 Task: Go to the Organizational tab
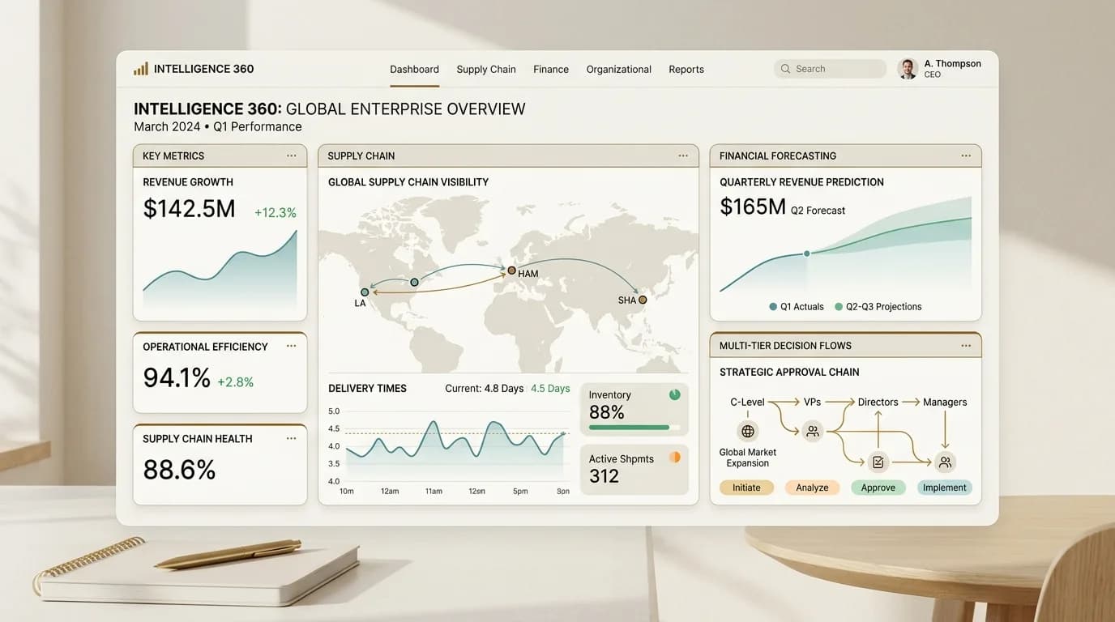pyautogui.click(x=619, y=69)
